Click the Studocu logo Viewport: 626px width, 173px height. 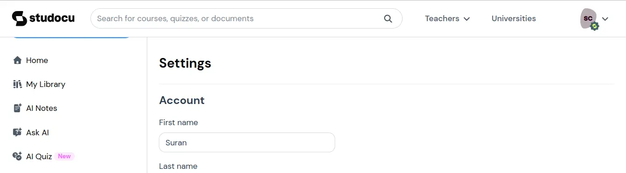[x=43, y=18]
